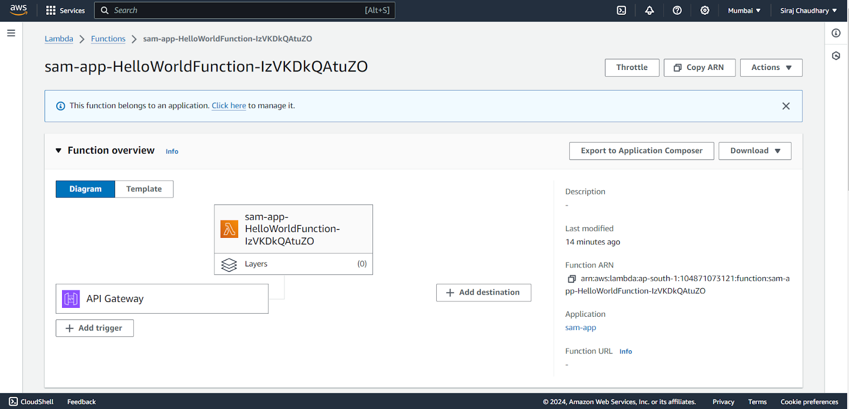Switch to the Diagram tab
849x409 pixels.
point(85,189)
